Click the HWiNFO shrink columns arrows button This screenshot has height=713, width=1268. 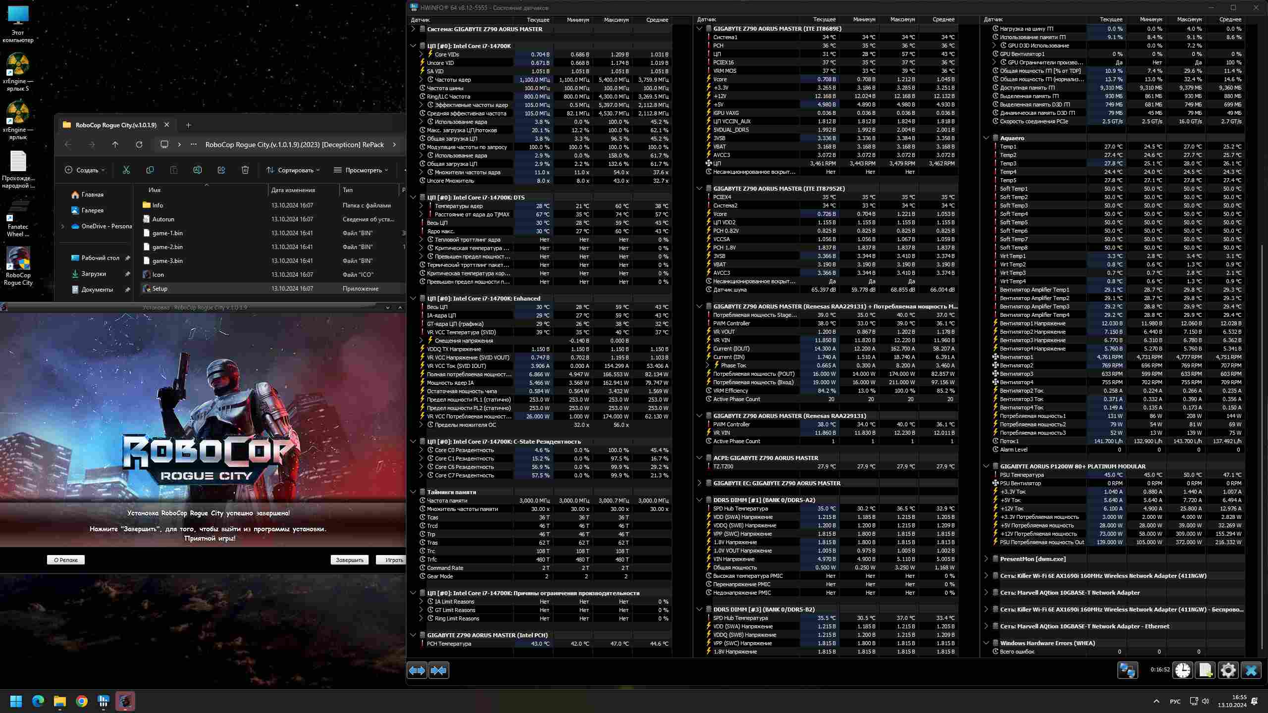[438, 670]
